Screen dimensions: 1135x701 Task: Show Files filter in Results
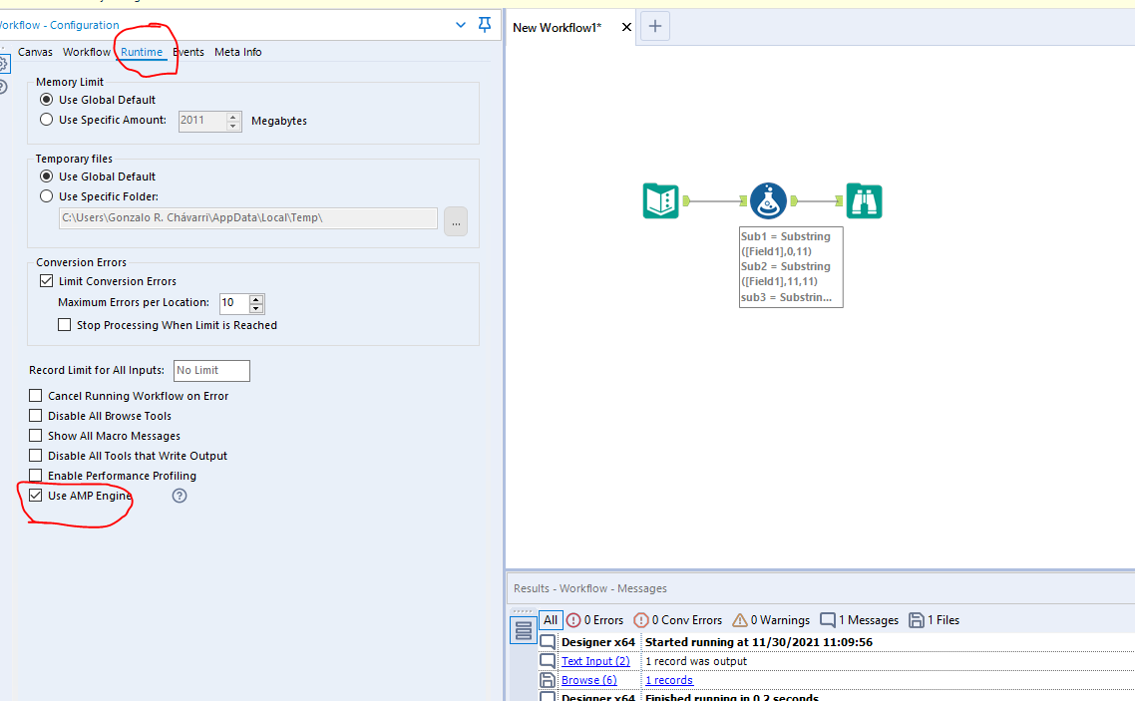[x=934, y=620]
